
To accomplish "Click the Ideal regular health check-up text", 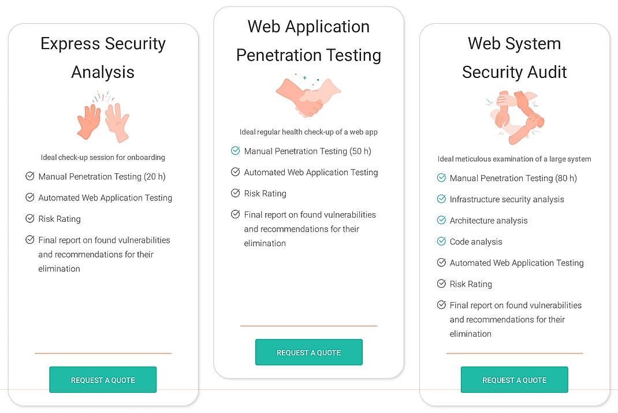I will pyautogui.click(x=308, y=132).
